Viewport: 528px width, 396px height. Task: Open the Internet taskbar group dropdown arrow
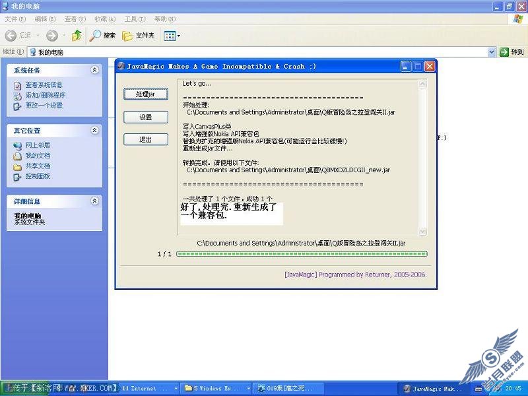(176, 389)
